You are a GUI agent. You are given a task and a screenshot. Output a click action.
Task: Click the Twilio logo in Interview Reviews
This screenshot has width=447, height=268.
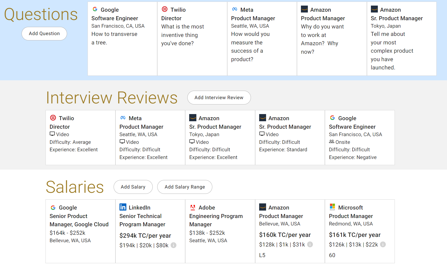[53, 118]
